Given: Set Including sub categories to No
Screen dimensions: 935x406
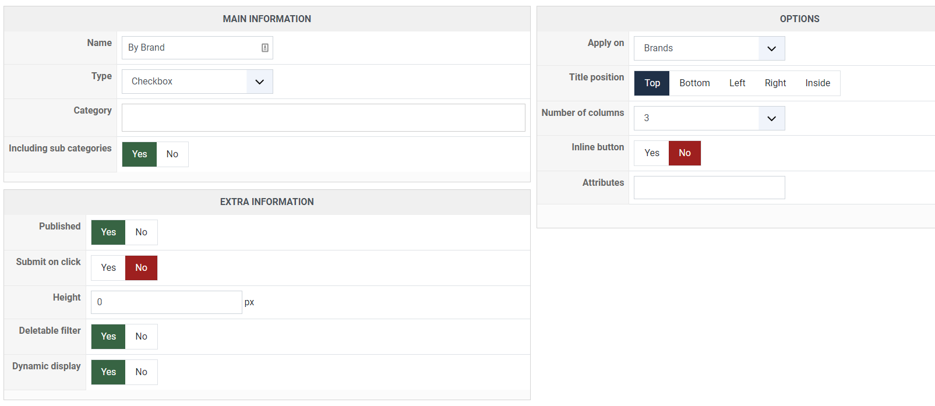Looking at the screenshot, I should (x=172, y=154).
